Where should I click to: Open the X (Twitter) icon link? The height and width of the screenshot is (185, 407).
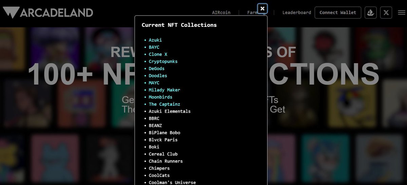click(386, 13)
